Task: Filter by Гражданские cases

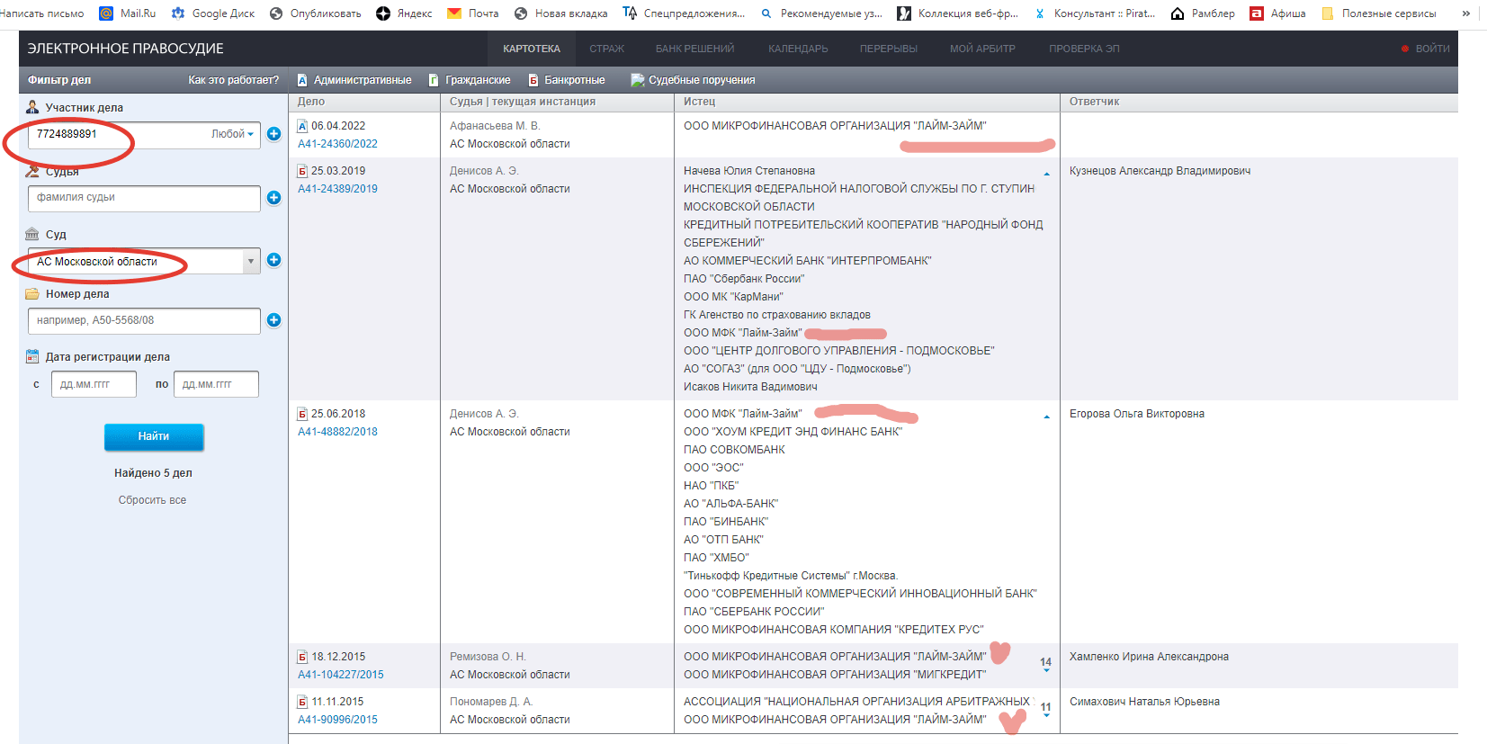Action: pos(470,80)
